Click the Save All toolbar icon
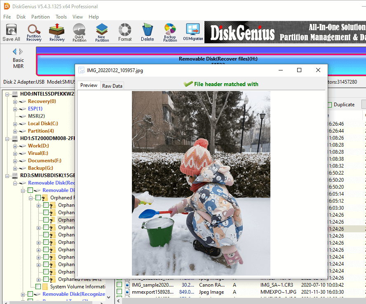366x304 pixels. click(11, 33)
